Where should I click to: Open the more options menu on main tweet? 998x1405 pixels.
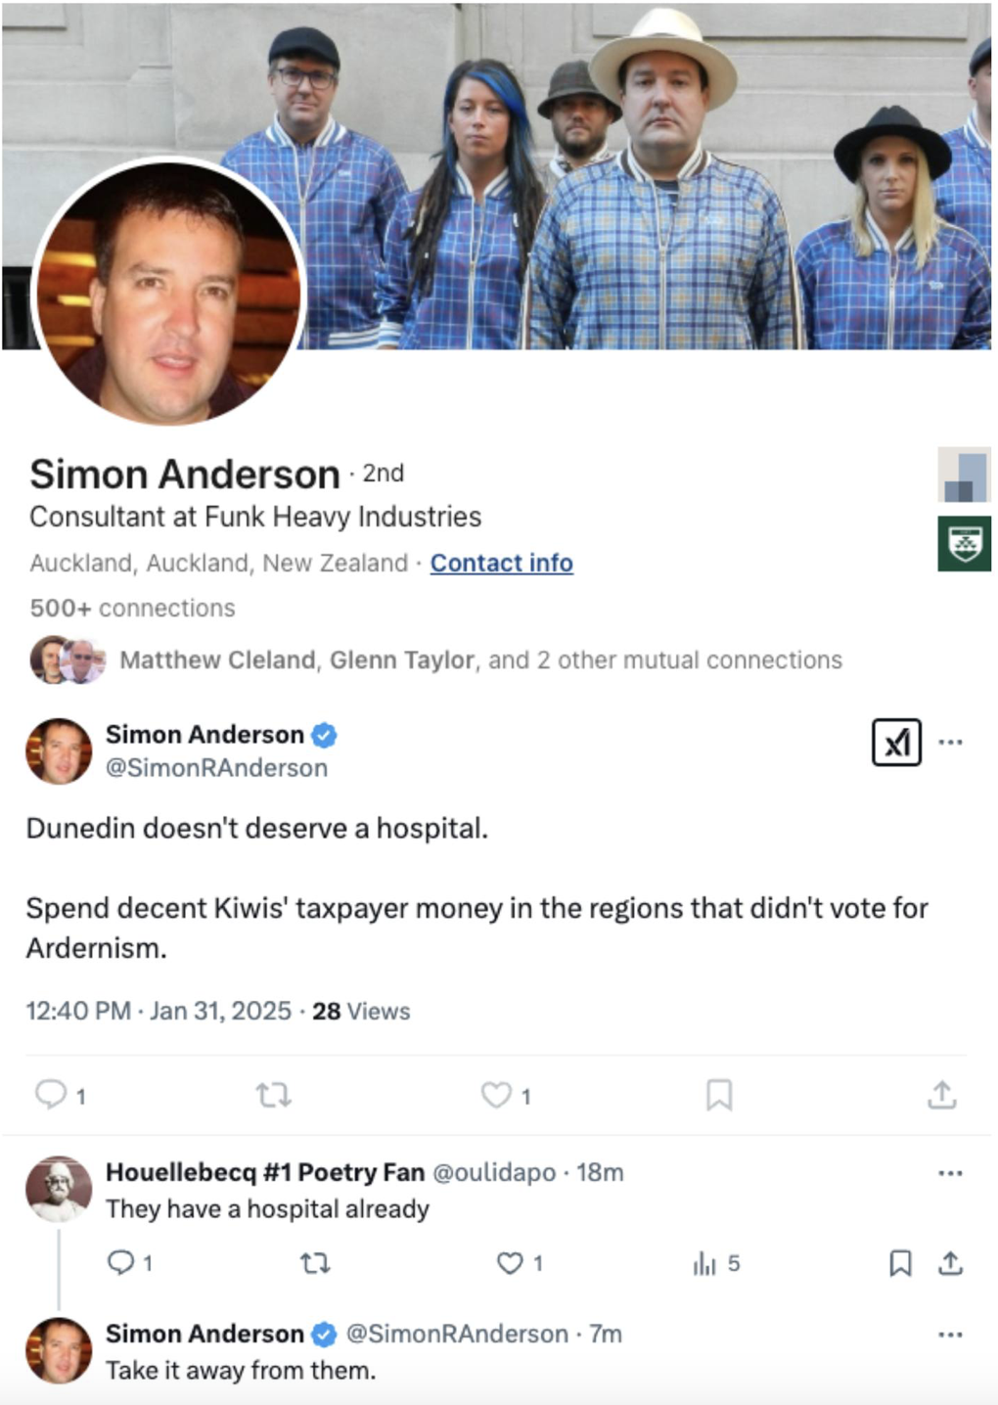[950, 742]
